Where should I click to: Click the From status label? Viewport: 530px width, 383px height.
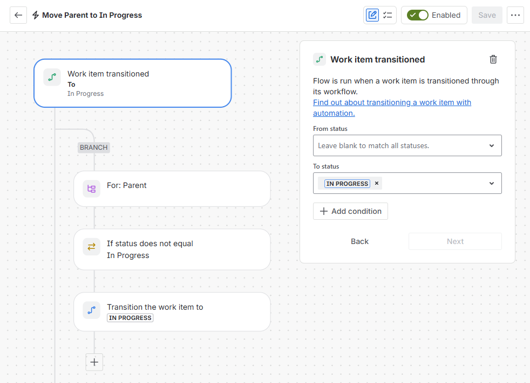(330, 129)
